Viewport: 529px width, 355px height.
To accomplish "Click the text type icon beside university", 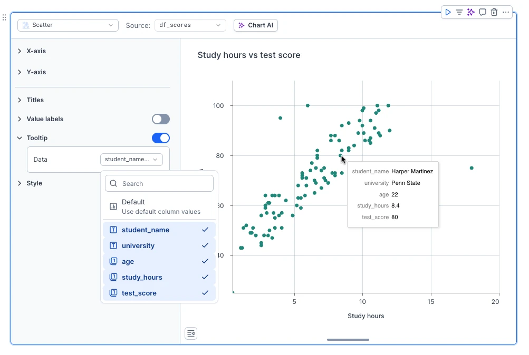I will click(x=113, y=245).
